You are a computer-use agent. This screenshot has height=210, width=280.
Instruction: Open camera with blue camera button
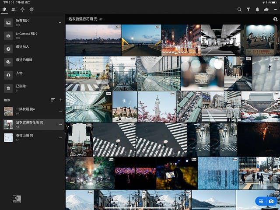tap(271, 201)
